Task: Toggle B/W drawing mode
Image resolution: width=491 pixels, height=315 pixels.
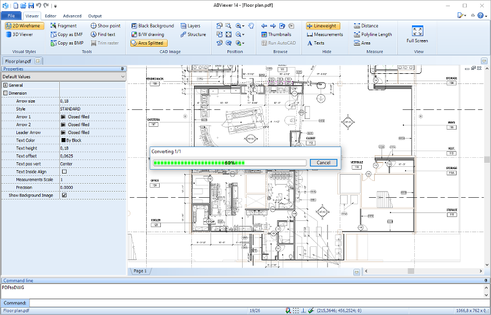Action: click(147, 34)
